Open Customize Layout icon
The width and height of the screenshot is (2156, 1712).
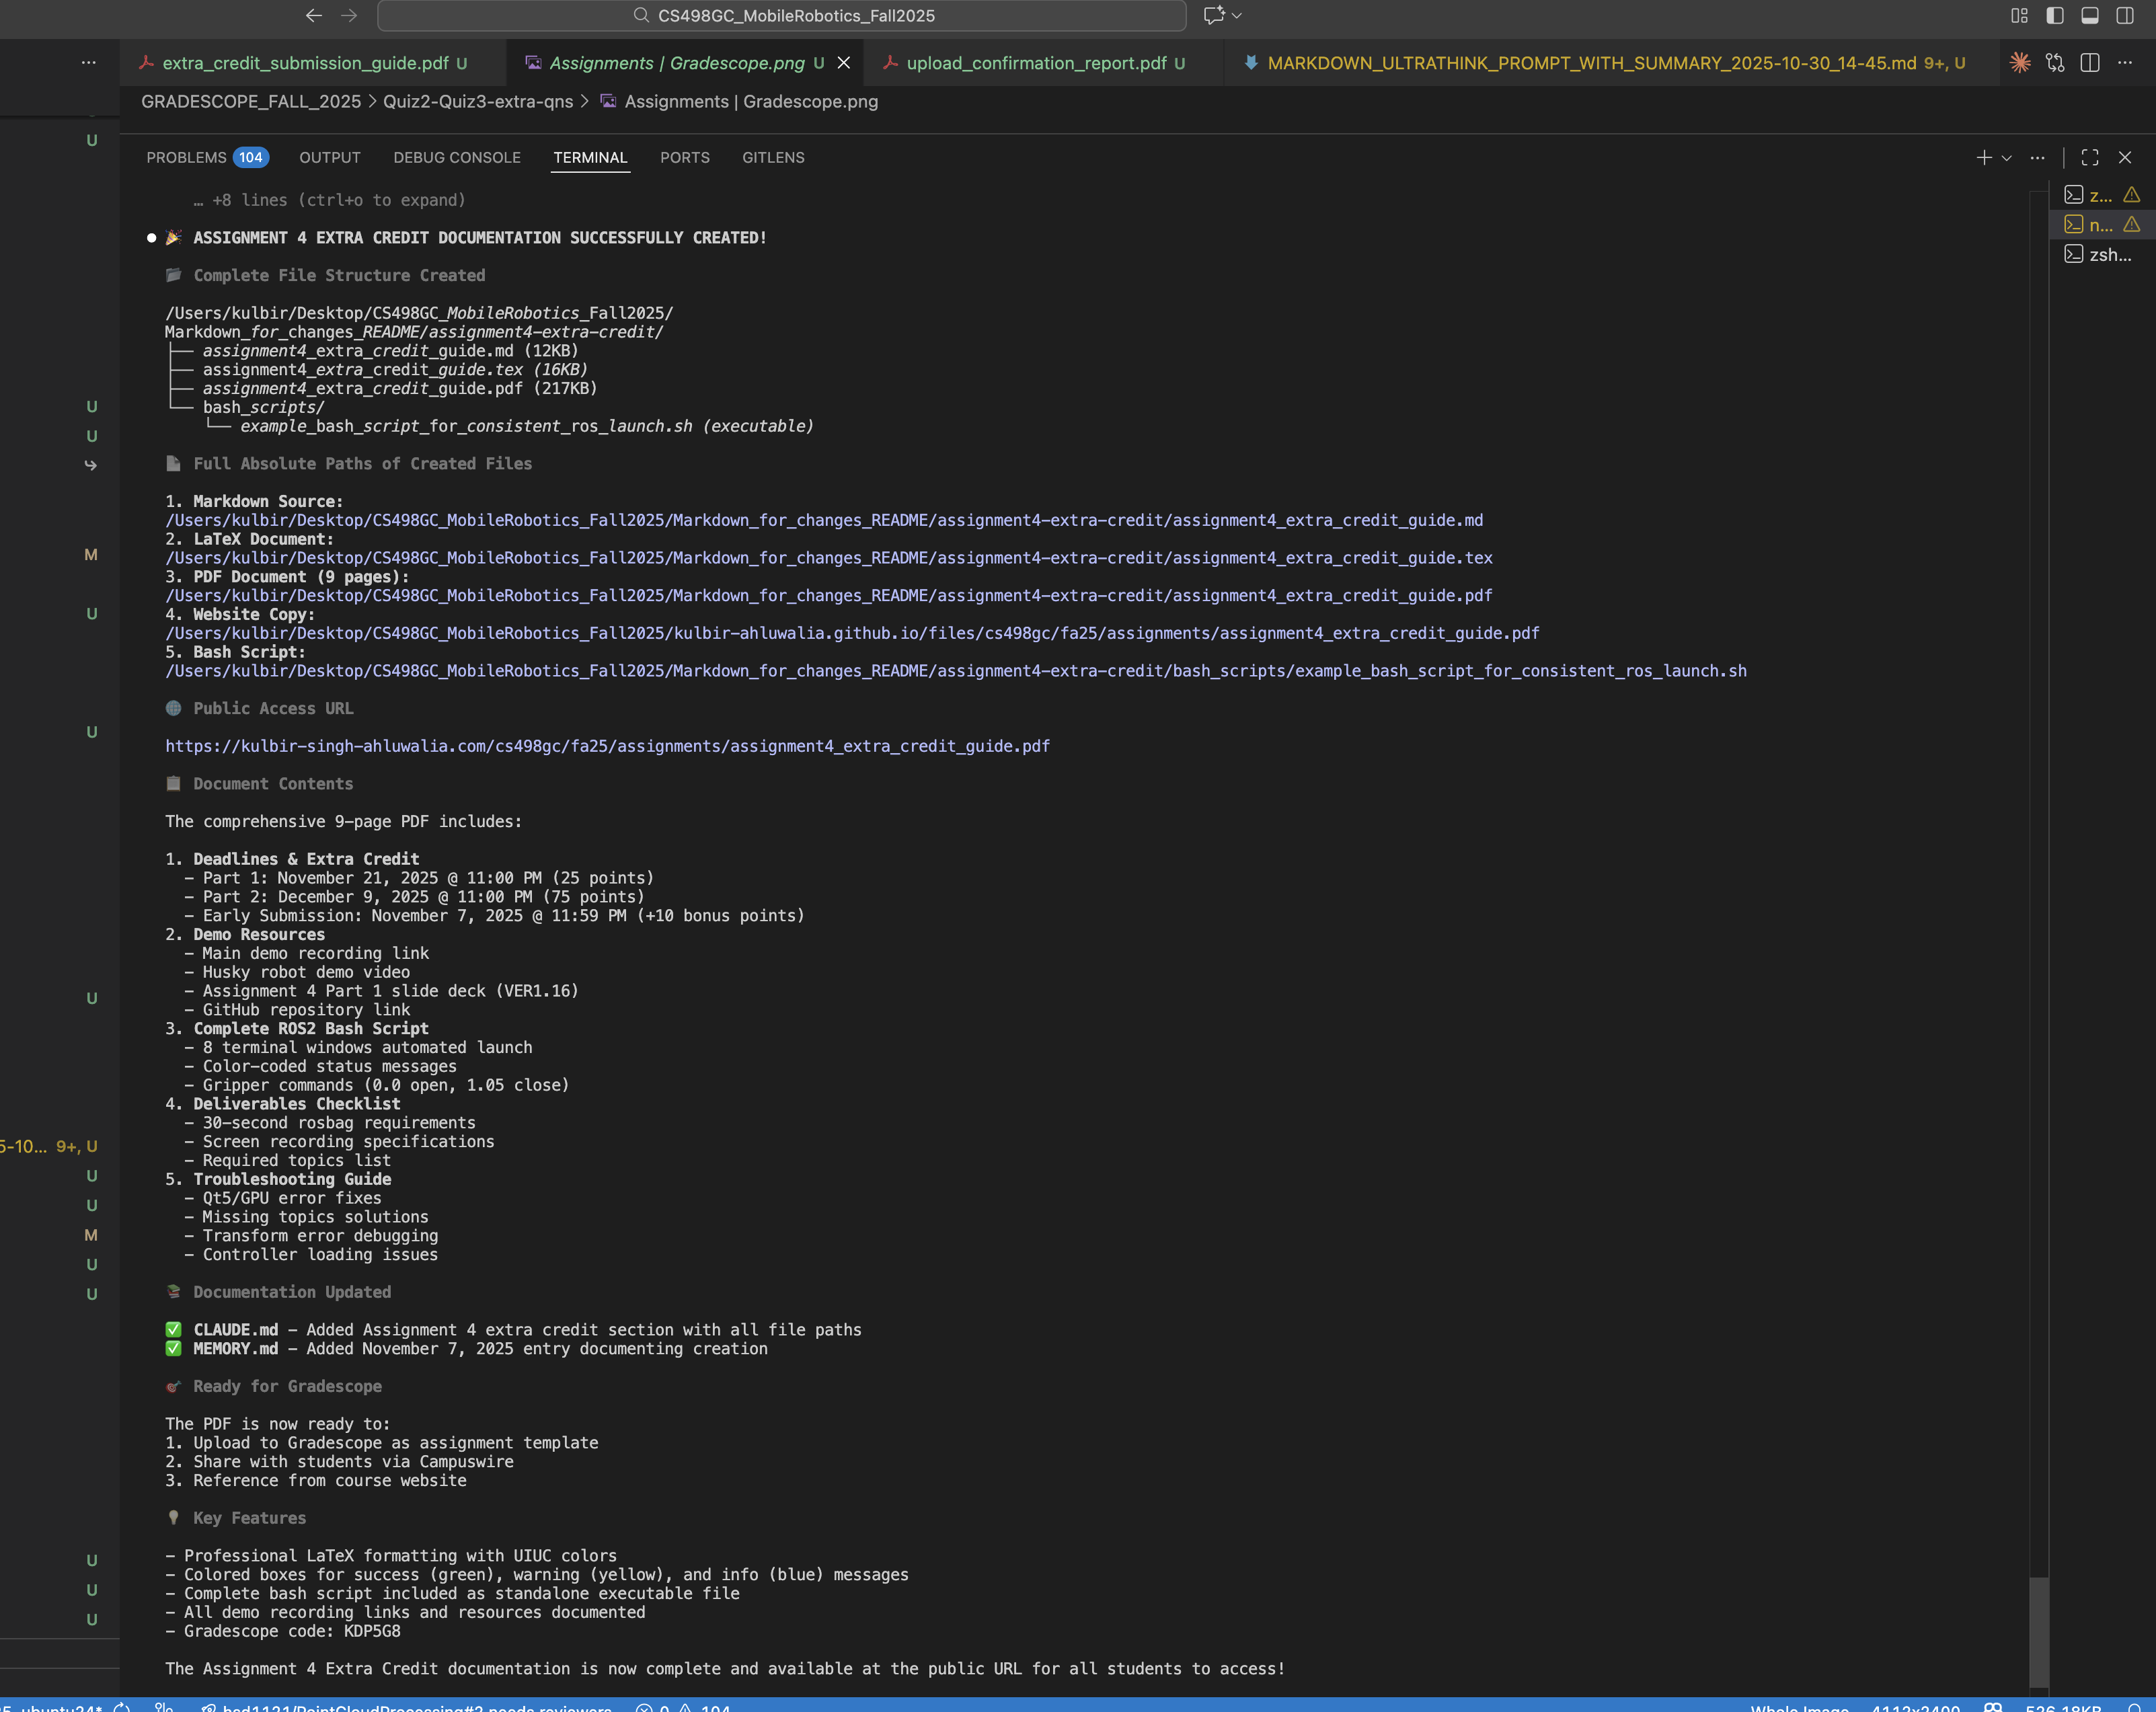(2019, 15)
